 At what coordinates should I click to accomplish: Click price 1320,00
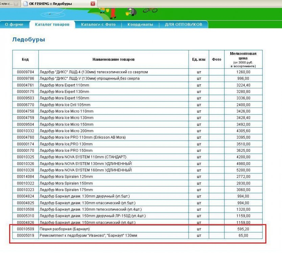pyautogui.click(x=243, y=209)
